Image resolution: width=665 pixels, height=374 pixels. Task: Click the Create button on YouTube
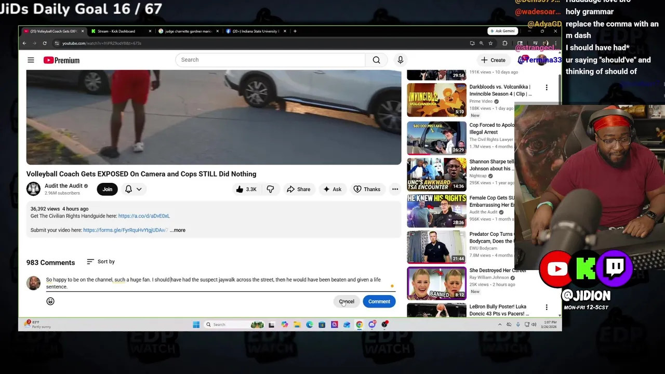493,60
